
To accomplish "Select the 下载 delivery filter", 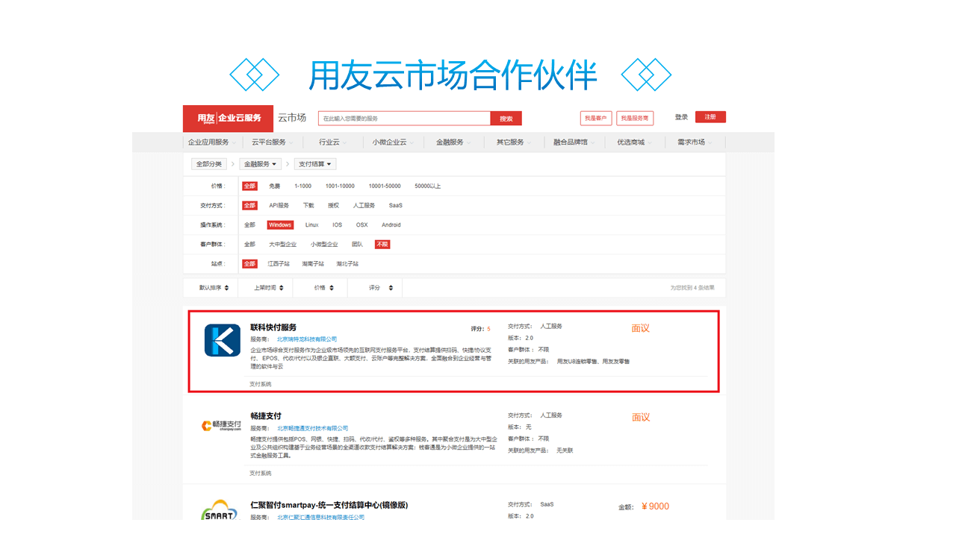I will point(308,205).
